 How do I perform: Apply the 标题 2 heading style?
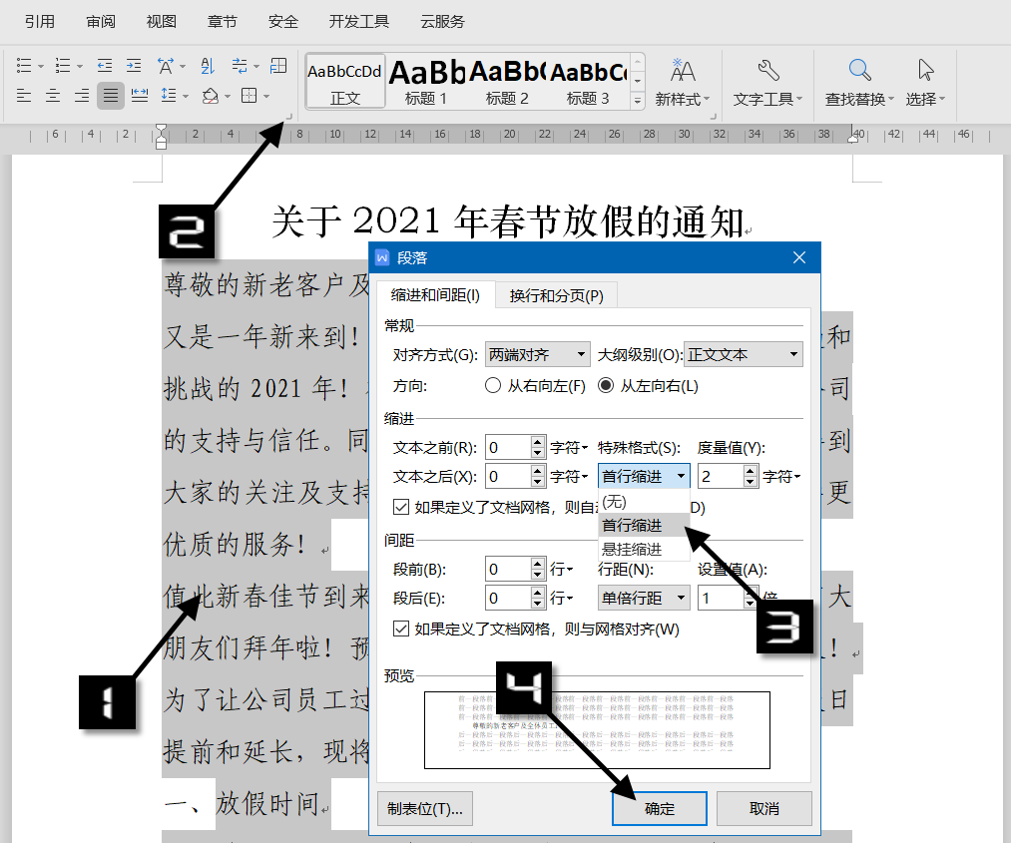pyautogui.click(x=507, y=82)
